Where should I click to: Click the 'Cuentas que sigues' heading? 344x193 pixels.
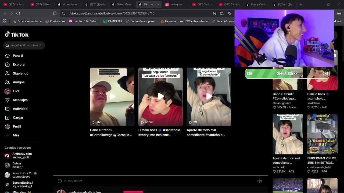18,148
